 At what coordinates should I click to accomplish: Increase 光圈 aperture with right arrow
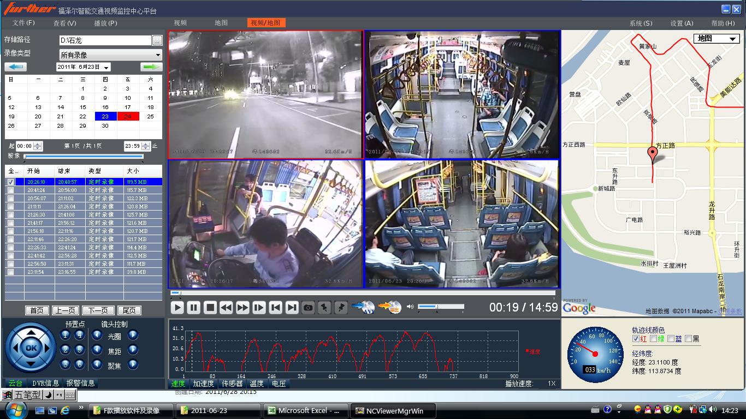133,335
